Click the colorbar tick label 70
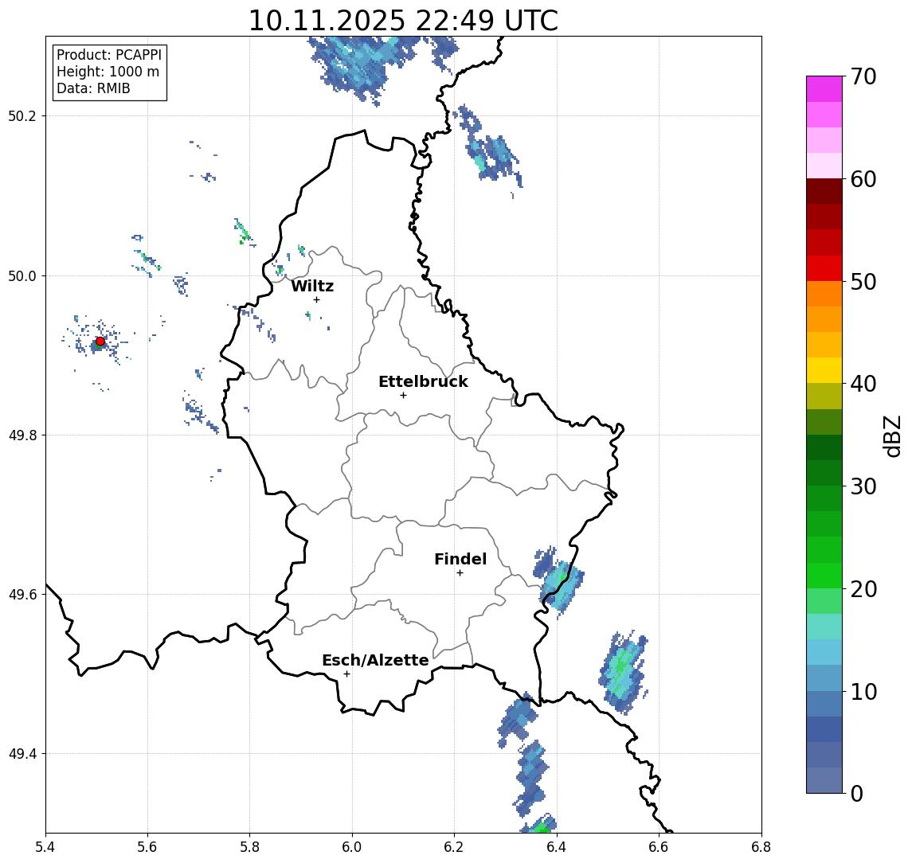 [863, 76]
